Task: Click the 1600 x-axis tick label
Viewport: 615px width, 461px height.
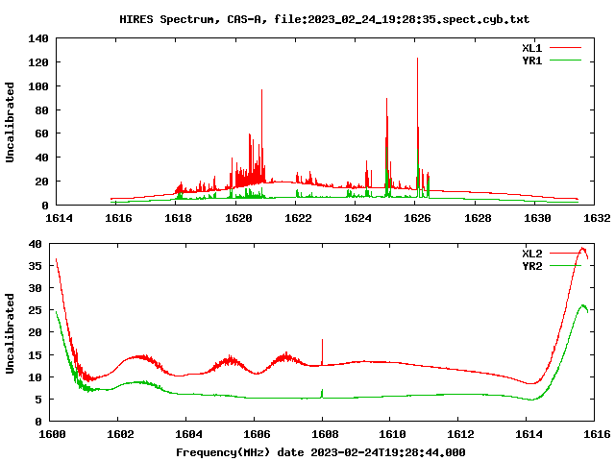Action: coord(52,434)
